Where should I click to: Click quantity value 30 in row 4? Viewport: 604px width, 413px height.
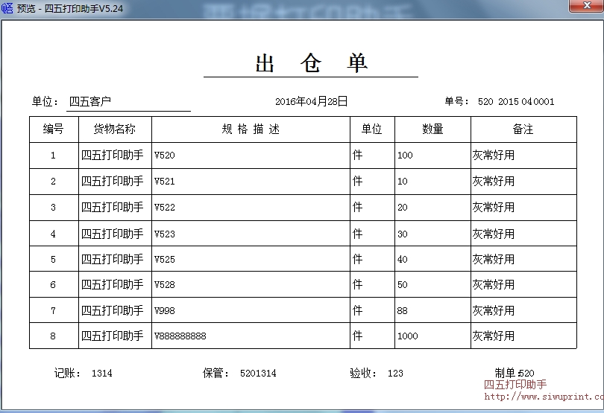pyautogui.click(x=402, y=234)
